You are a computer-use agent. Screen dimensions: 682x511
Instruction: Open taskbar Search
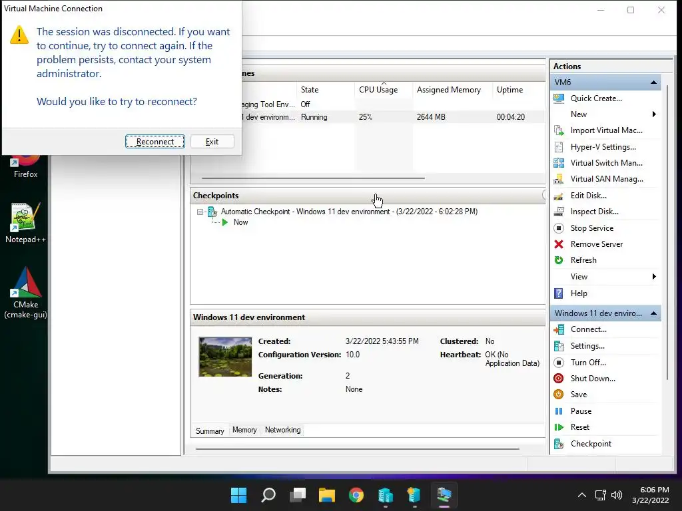(x=268, y=495)
